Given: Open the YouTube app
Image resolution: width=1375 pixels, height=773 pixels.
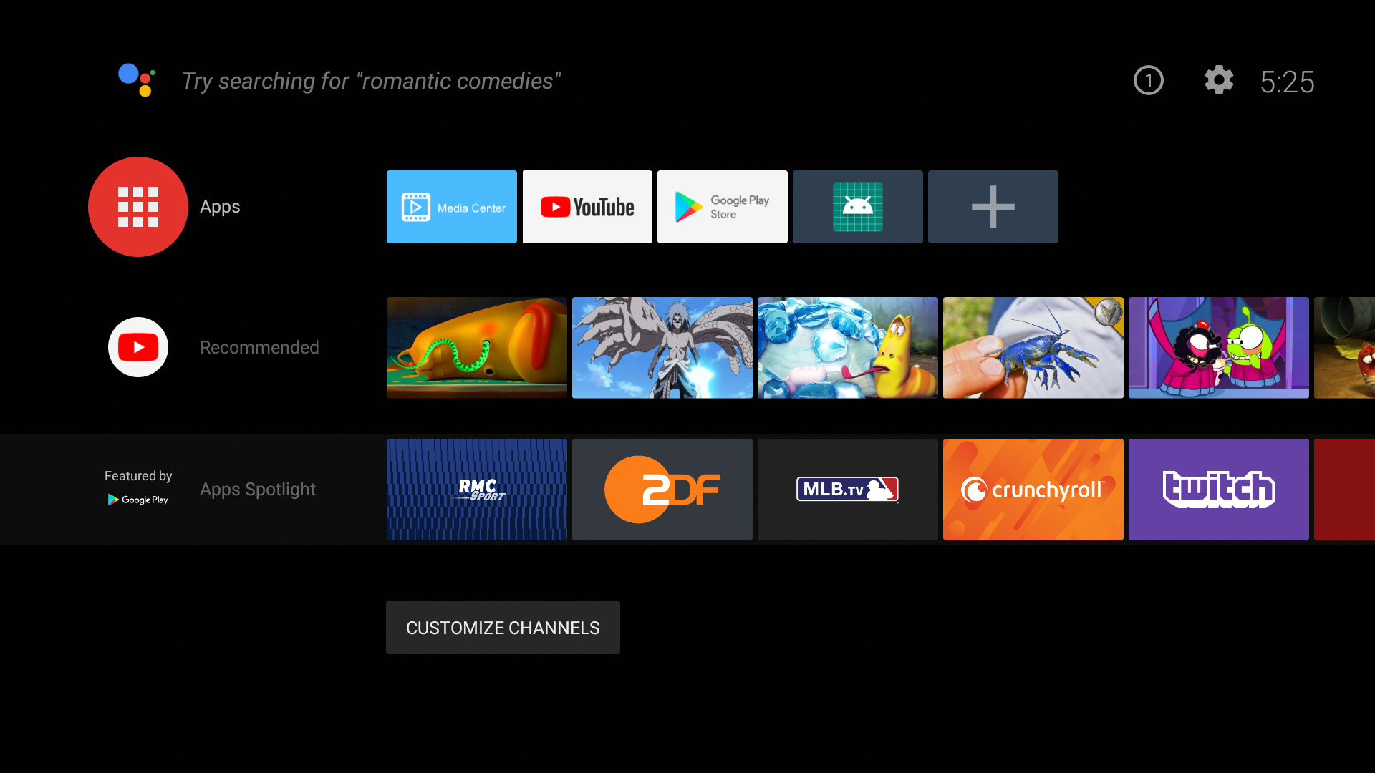Looking at the screenshot, I should point(587,205).
